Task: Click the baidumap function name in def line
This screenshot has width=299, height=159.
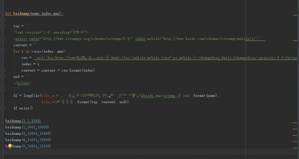Action: click(x=21, y=14)
